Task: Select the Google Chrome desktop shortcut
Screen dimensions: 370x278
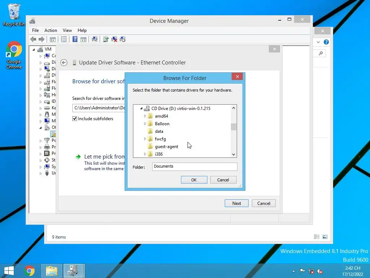Action: pos(14,55)
